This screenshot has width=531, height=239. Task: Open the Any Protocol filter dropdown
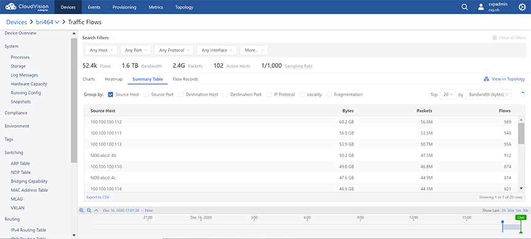(174, 50)
